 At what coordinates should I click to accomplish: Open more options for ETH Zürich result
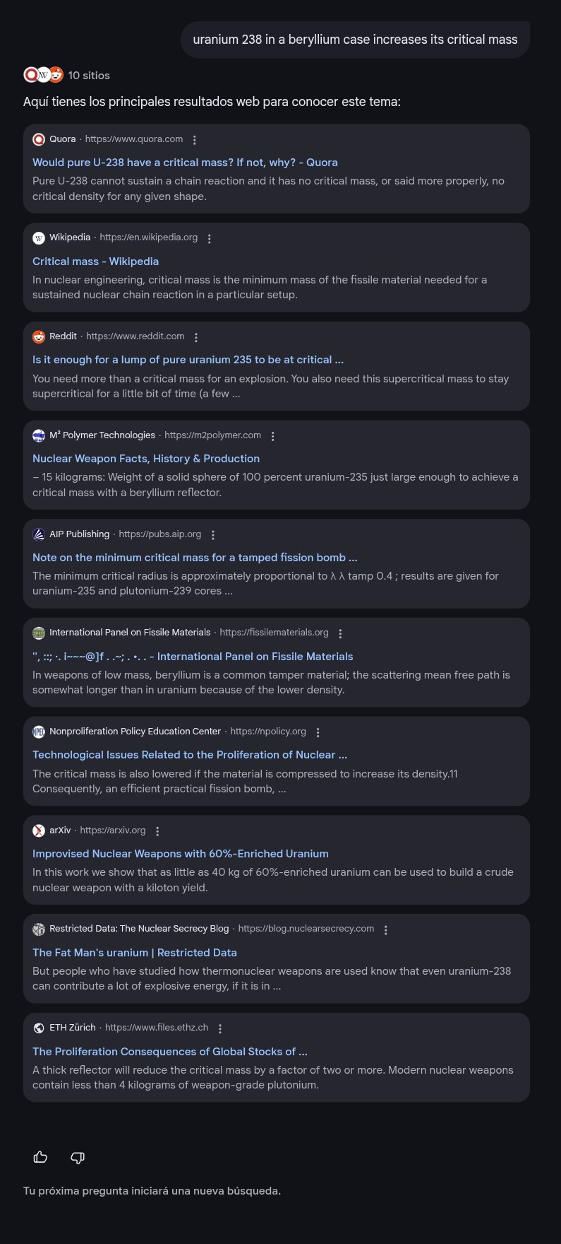pyautogui.click(x=220, y=1028)
